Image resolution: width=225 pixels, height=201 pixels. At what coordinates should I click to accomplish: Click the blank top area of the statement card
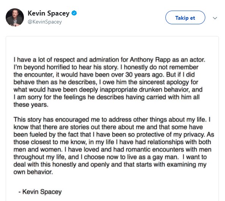pyautogui.click(x=112, y=46)
